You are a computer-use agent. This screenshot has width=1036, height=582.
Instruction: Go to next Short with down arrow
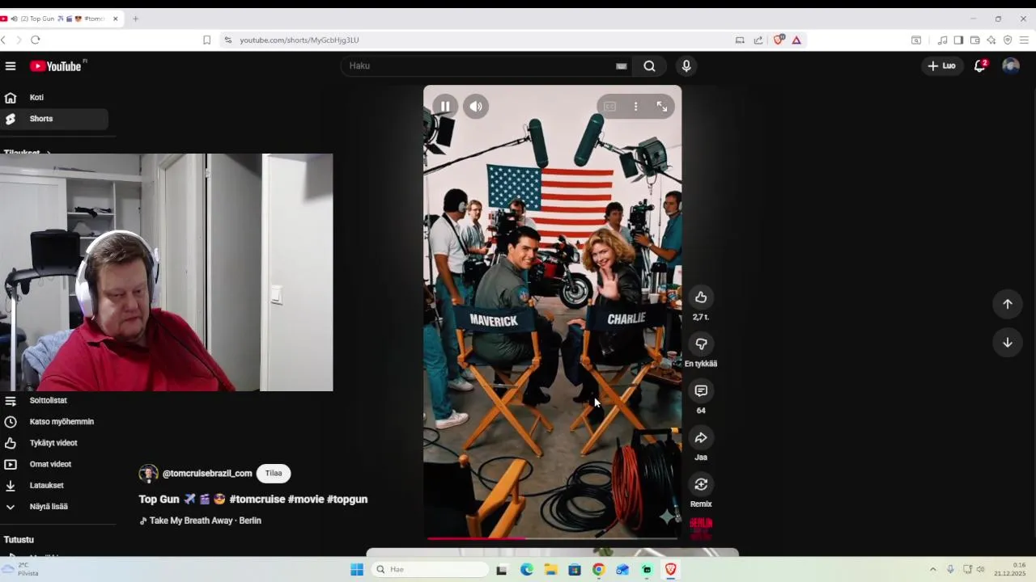1008,343
